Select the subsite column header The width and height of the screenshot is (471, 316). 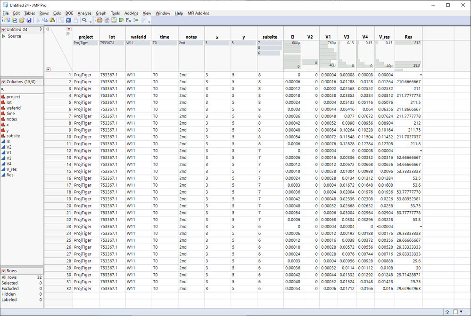coord(270,37)
